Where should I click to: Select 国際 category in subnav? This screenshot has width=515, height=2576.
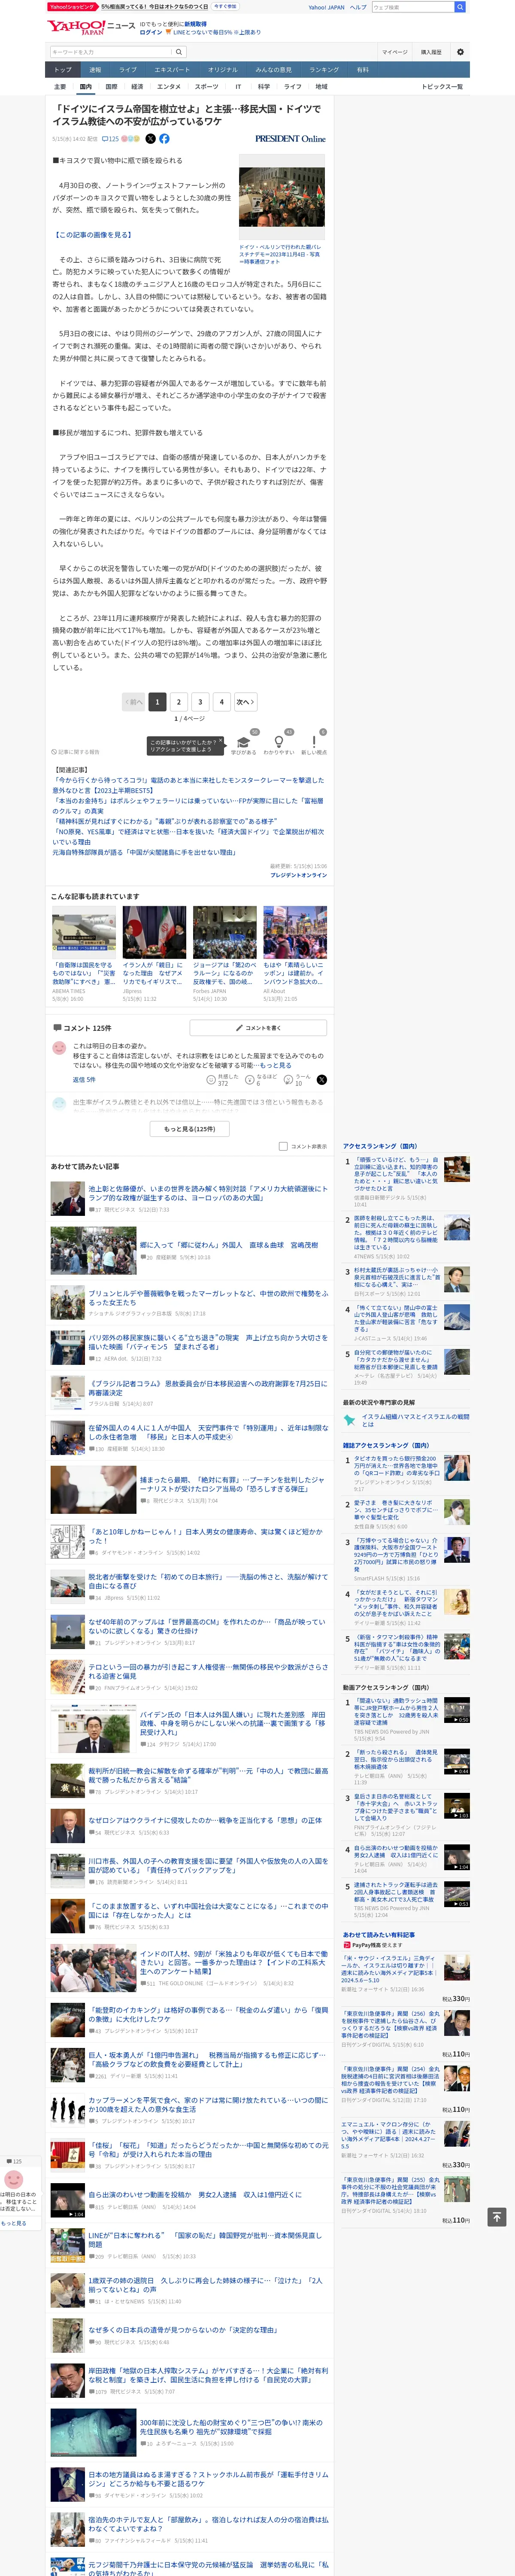[112, 87]
